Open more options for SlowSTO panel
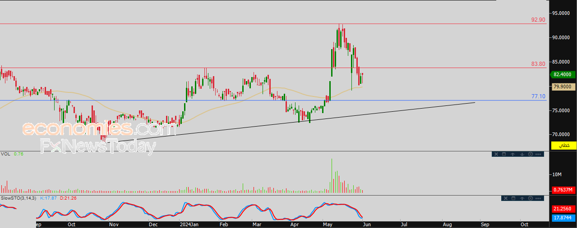577x228 pixels. 538,198
